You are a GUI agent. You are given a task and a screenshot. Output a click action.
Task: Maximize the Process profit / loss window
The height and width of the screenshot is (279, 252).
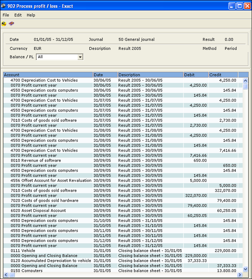pos(240,6)
